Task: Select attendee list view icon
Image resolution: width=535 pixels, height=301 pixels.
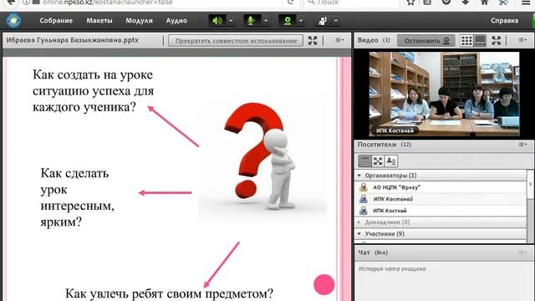Action: coord(364,161)
